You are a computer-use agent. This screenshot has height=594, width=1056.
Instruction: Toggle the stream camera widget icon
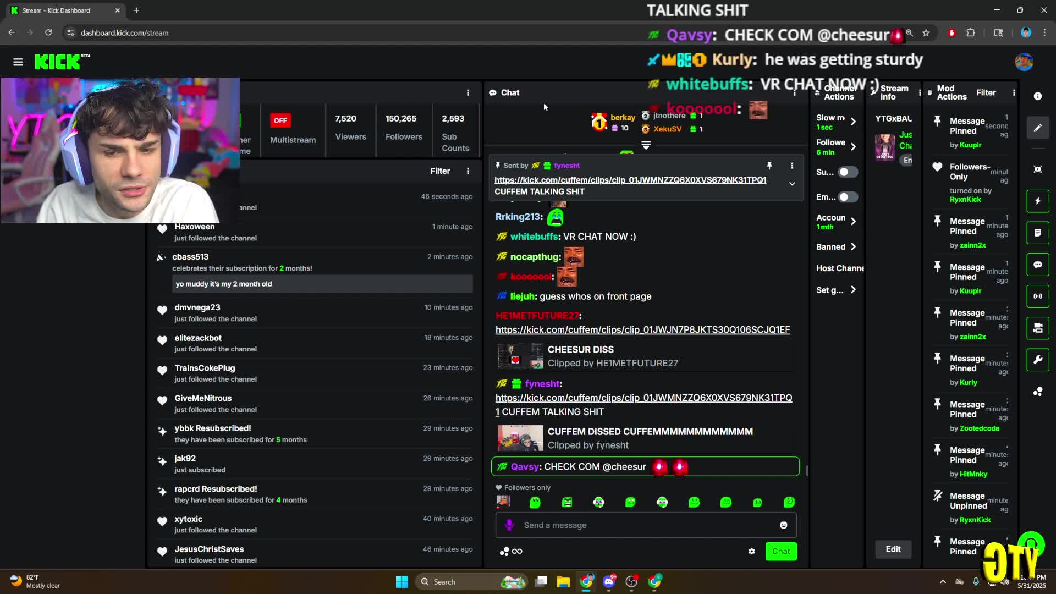pos(1037,328)
